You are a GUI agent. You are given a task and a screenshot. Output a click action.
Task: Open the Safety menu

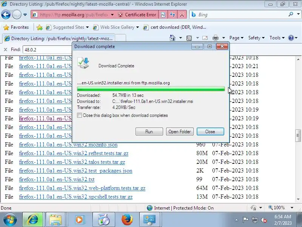[256, 38]
